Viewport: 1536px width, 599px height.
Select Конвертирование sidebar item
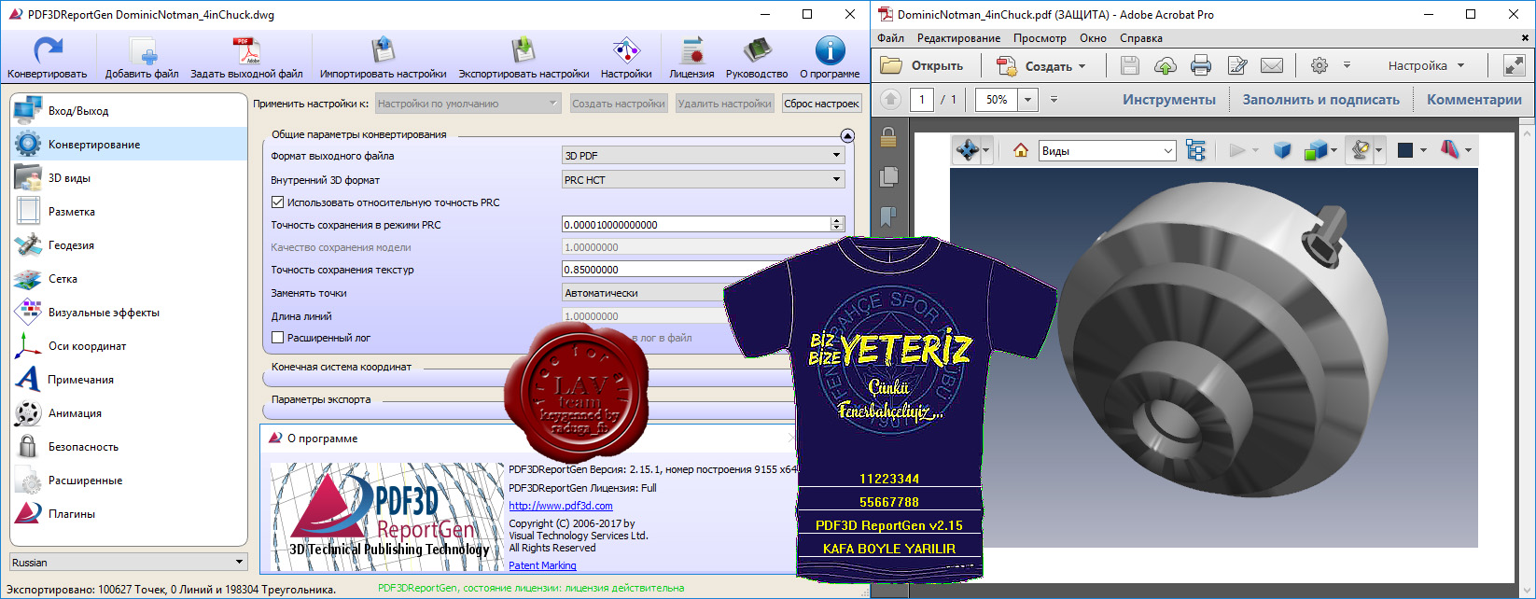129,144
